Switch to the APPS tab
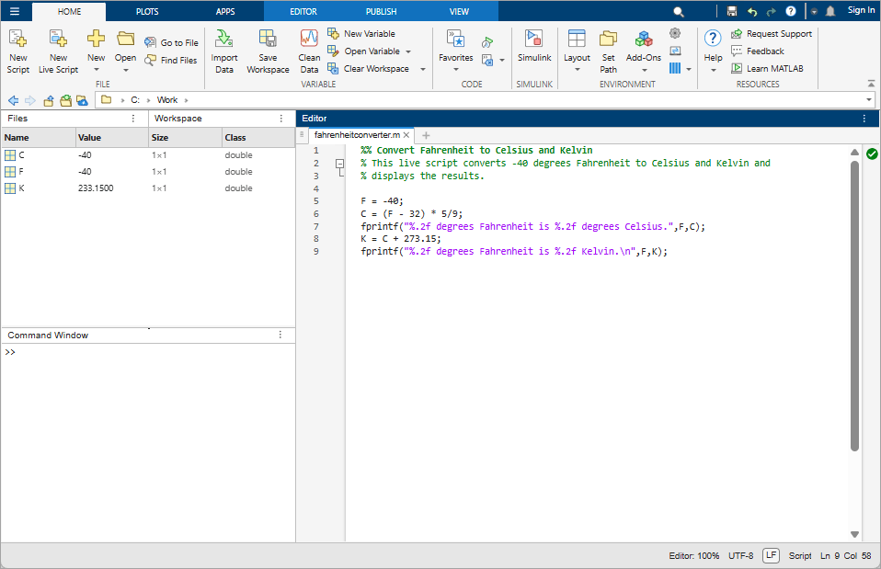The image size is (881, 569). 225,11
